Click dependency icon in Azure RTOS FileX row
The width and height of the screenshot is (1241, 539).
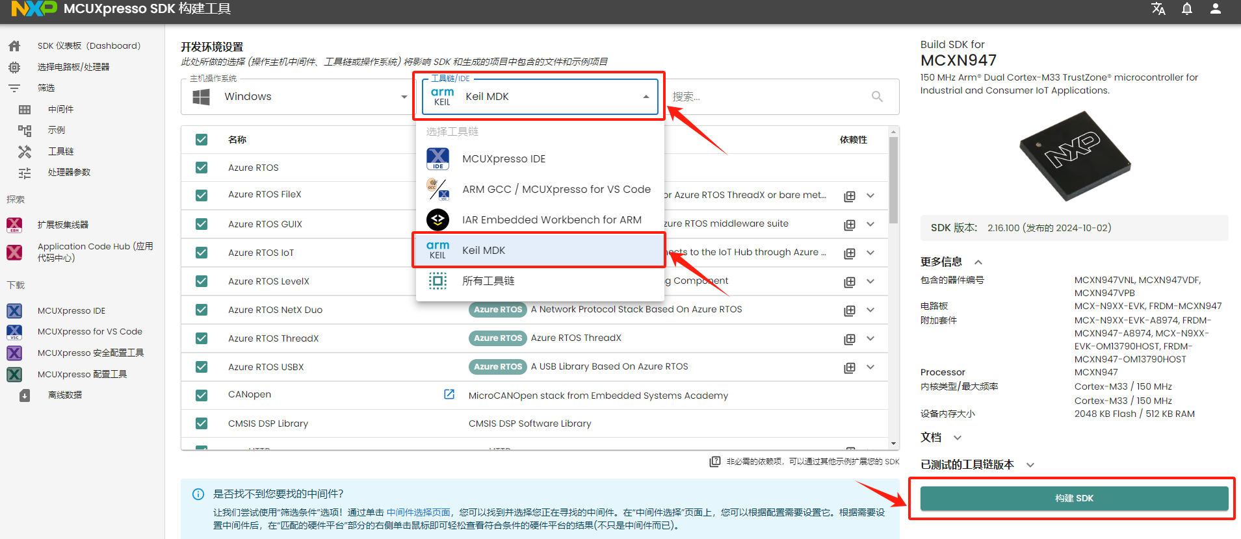(850, 196)
